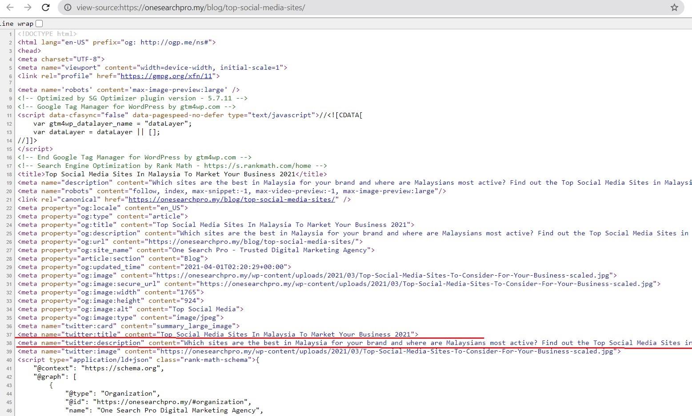Select the max-image-preview:large robots meta on line 8
This screenshot has height=416, width=692.
pos(128,90)
